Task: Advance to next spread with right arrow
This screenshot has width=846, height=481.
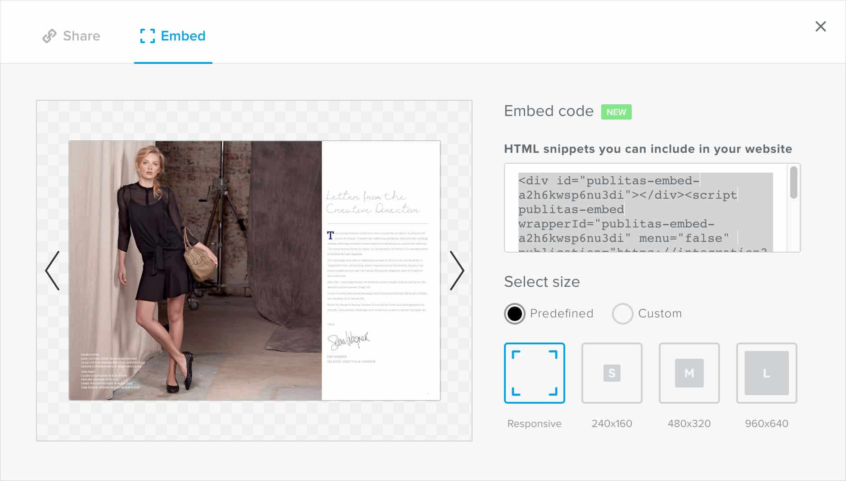Action: coord(458,270)
